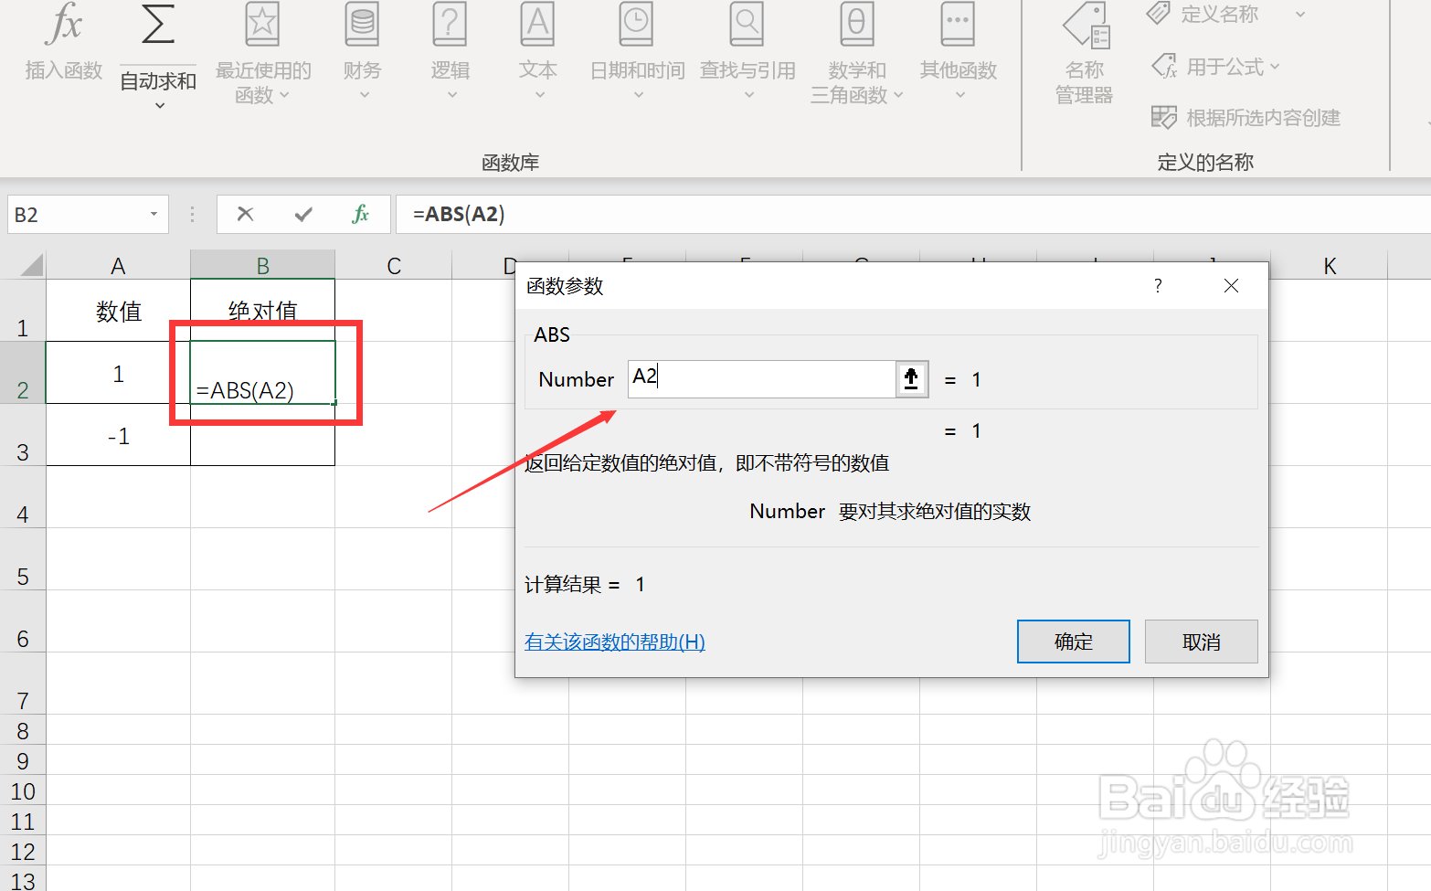Open the Text (文本) functions menu
The image size is (1431, 891).
click(538, 52)
